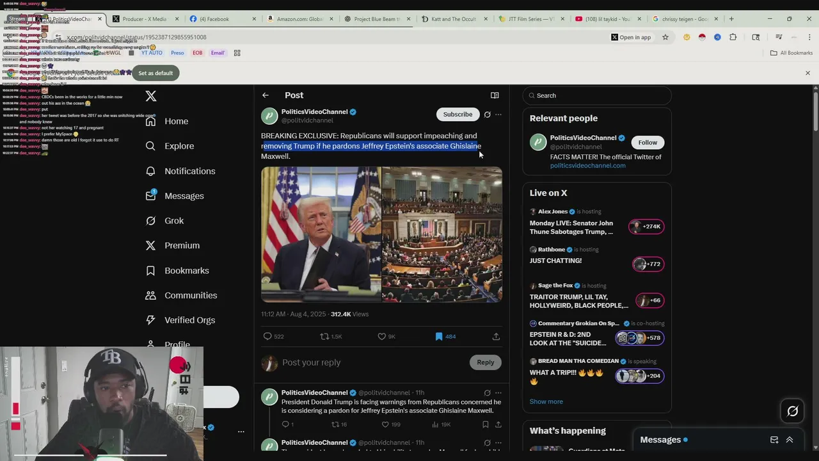Screen dimensions: 819x461
Task: Open more options on main post
Action: point(498,115)
